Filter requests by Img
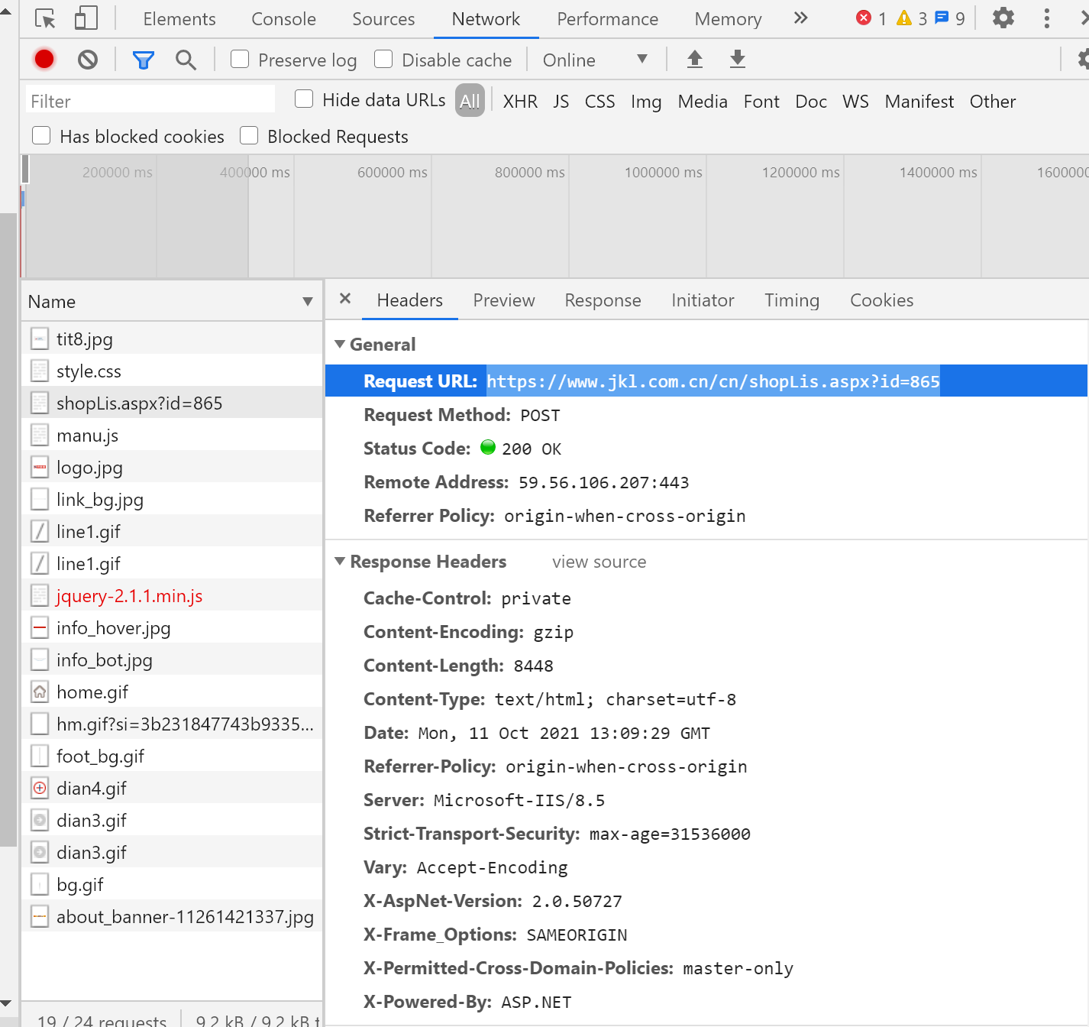The width and height of the screenshot is (1089, 1027). 646,101
